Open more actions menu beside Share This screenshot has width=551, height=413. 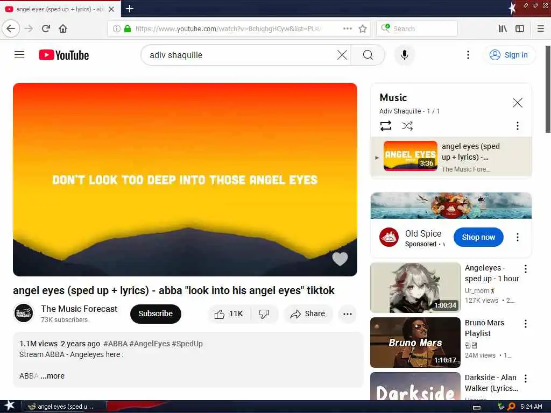(x=347, y=314)
